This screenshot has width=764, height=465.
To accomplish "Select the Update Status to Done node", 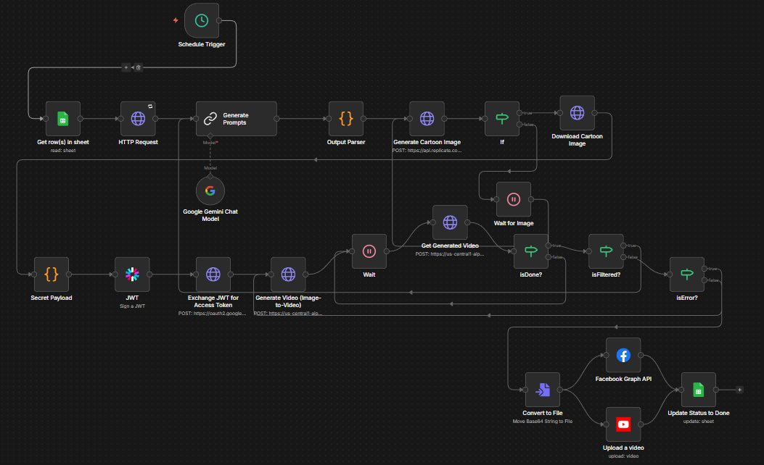I will coord(698,390).
